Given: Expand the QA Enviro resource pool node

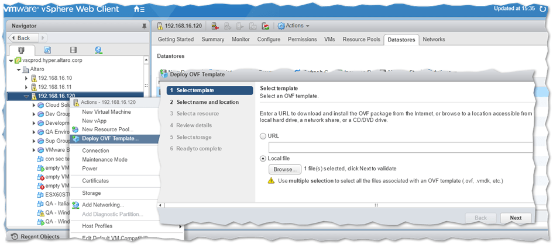Looking at the screenshot, I should point(34,132).
